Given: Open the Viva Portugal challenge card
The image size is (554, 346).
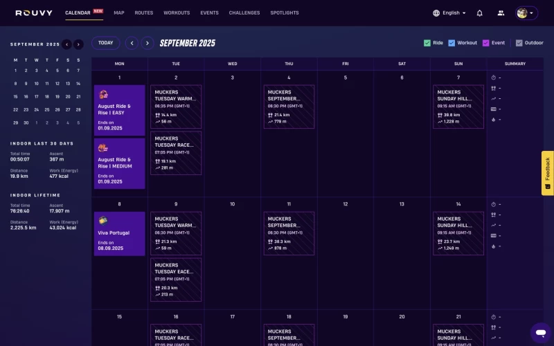Looking at the screenshot, I should 119,234.
